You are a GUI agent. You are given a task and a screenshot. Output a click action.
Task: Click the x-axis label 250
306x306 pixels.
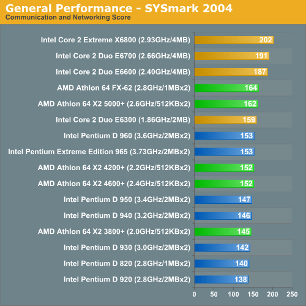click(292, 294)
